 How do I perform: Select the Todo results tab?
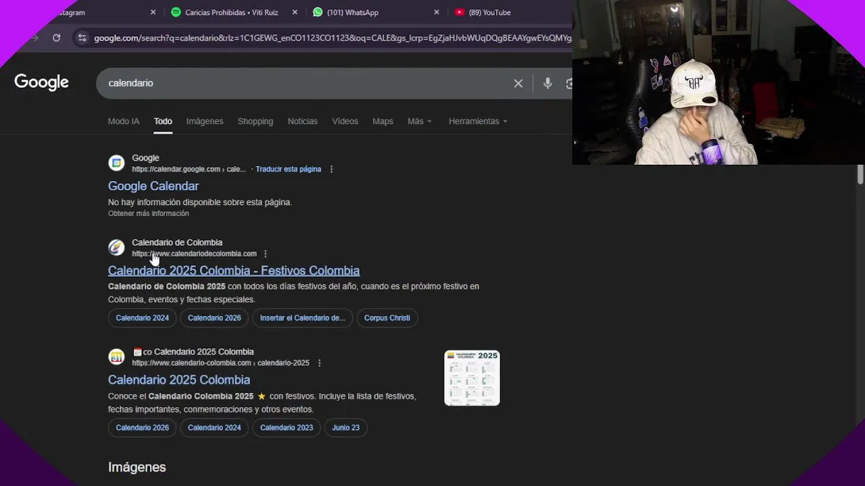click(163, 122)
